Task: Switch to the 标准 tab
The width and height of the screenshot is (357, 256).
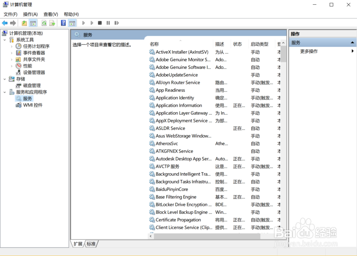Action: point(91,244)
